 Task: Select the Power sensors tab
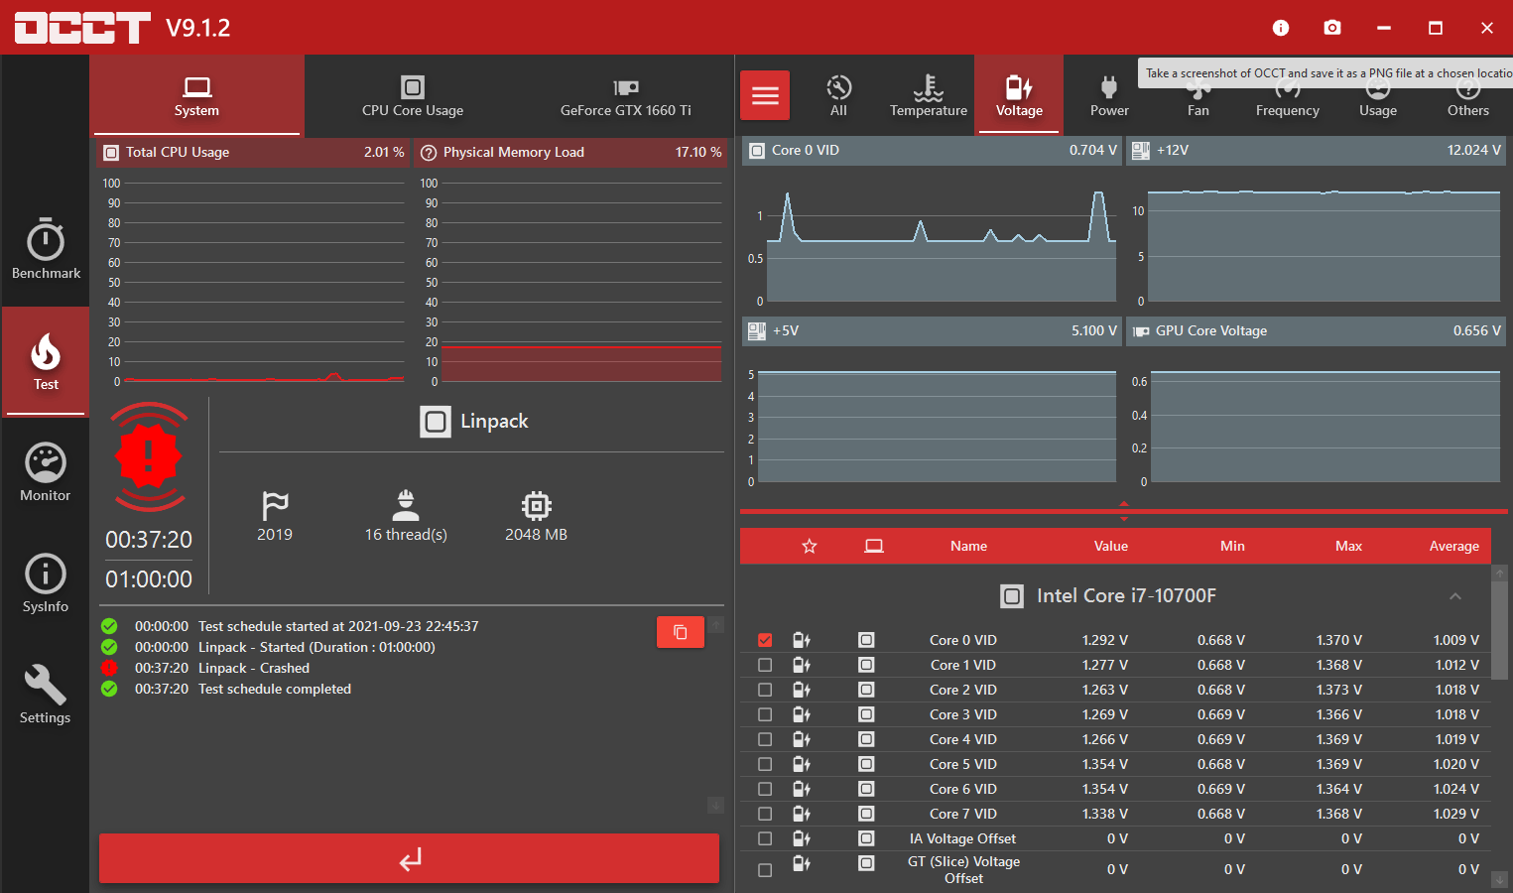pos(1109,95)
